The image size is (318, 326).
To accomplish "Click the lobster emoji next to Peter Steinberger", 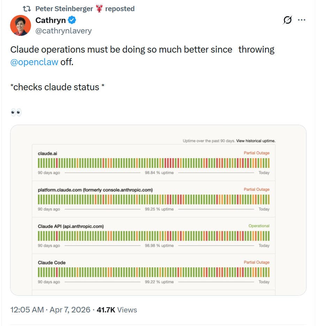I will (x=99, y=8).
